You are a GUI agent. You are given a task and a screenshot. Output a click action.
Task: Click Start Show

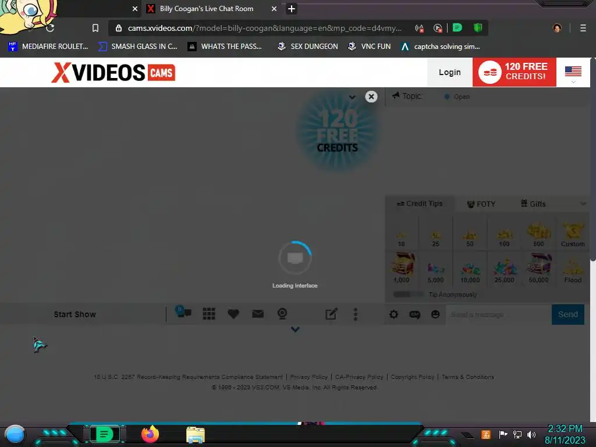tap(75, 314)
